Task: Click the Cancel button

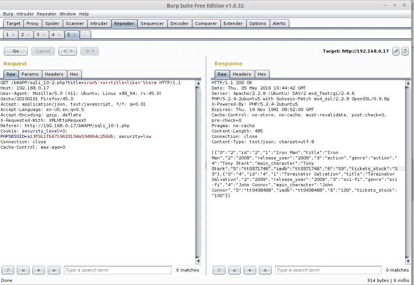Action: tap(43, 51)
